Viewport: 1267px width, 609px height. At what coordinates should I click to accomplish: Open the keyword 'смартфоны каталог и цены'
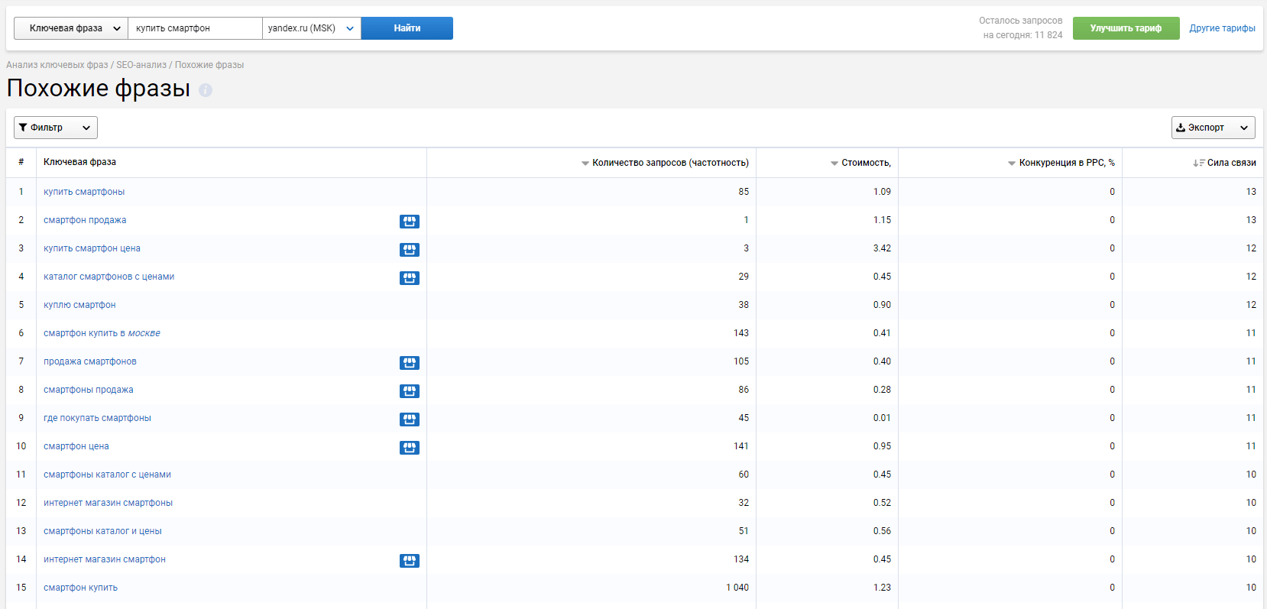(x=102, y=531)
